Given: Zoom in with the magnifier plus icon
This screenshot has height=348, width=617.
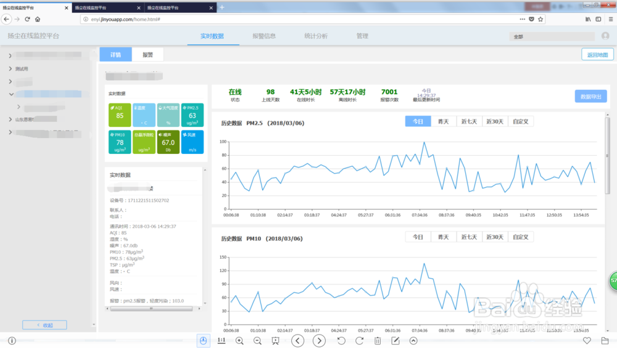Looking at the screenshot, I should point(239,341).
